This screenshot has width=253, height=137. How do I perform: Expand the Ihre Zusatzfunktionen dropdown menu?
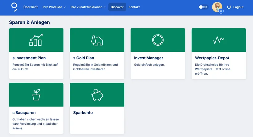pyautogui.click(x=88, y=7)
